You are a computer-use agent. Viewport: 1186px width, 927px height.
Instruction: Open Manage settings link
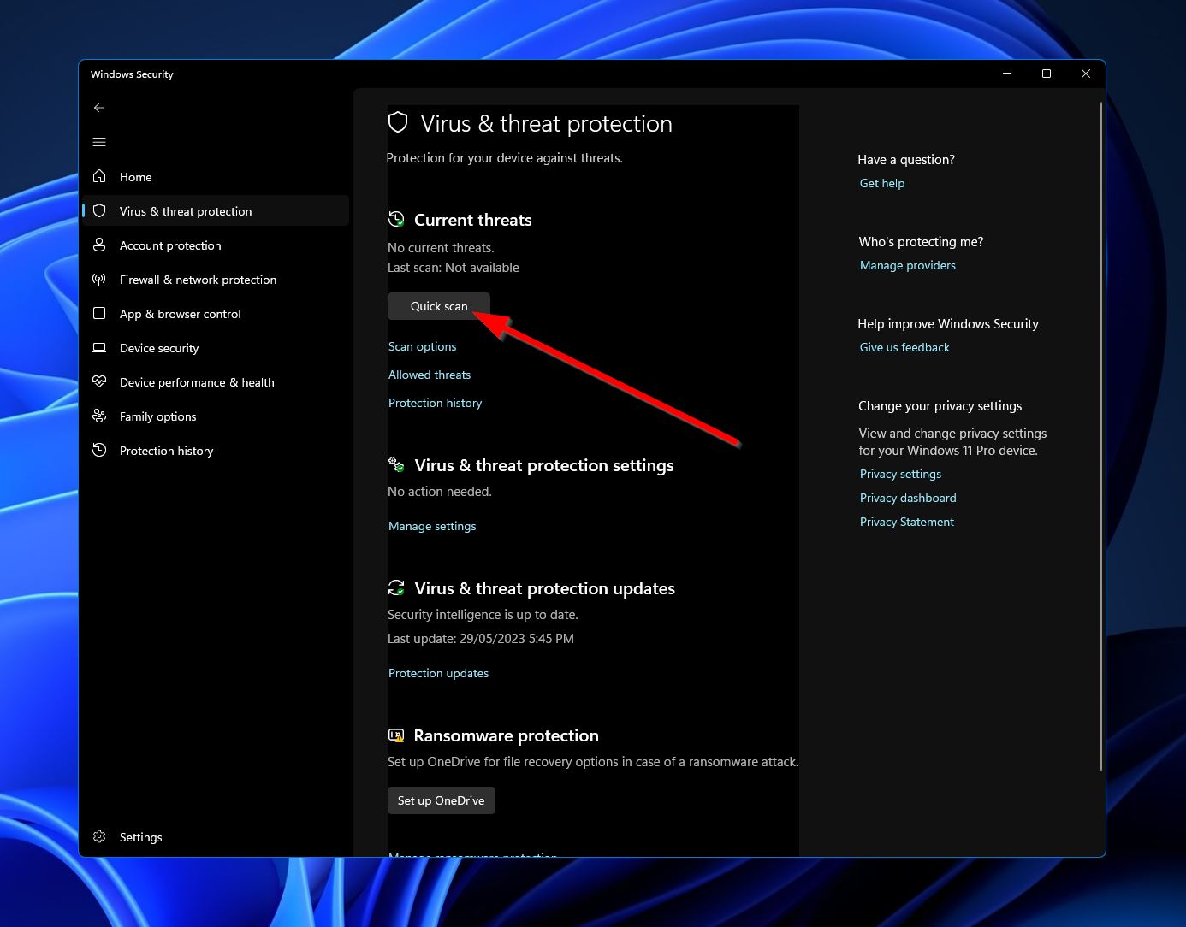[432, 526]
